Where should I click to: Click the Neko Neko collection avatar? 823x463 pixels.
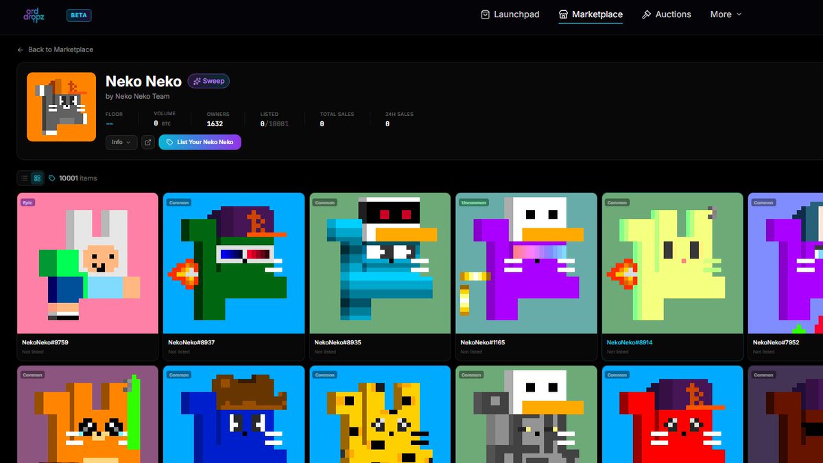click(61, 107)
